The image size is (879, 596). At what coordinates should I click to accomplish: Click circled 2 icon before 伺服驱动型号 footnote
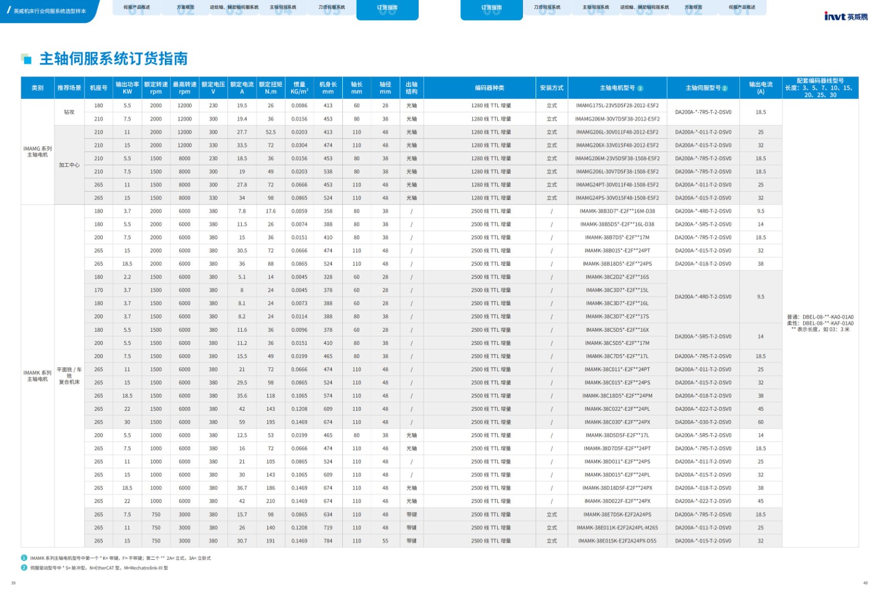(x=24, y=568)
